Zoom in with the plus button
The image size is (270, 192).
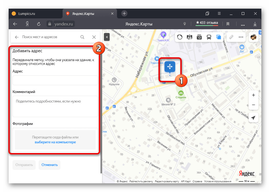pyautogui.click(x=253, y=95)
